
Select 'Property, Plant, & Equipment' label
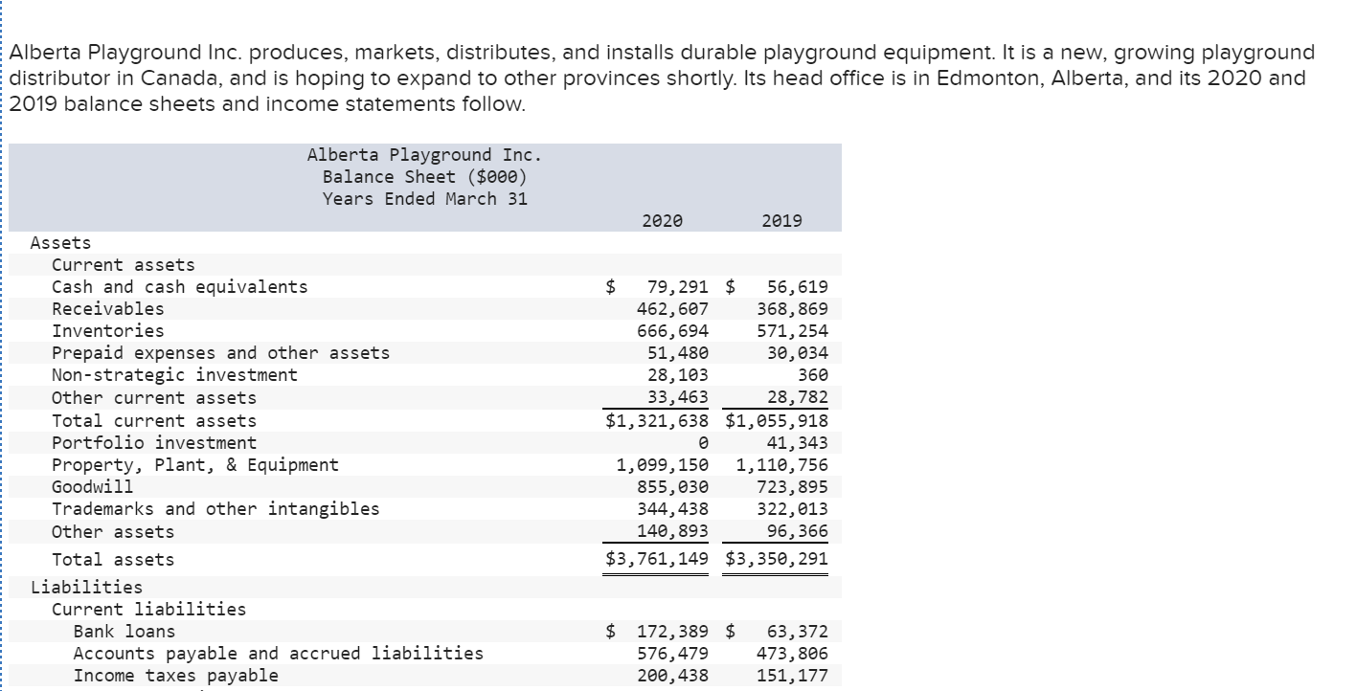(195, 465)
